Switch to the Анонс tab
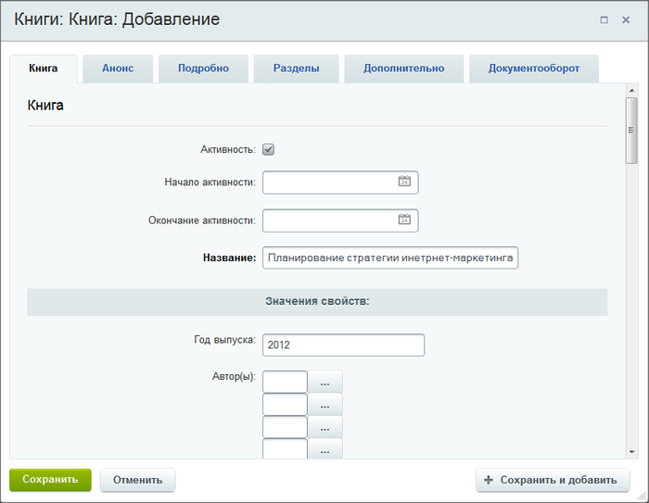 [118, 69]
